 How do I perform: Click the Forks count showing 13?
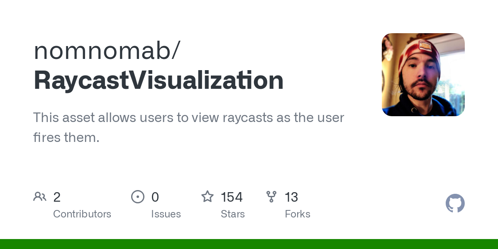pos(292,197)
